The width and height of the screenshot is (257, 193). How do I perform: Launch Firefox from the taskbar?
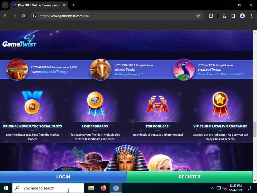(103, 188)
